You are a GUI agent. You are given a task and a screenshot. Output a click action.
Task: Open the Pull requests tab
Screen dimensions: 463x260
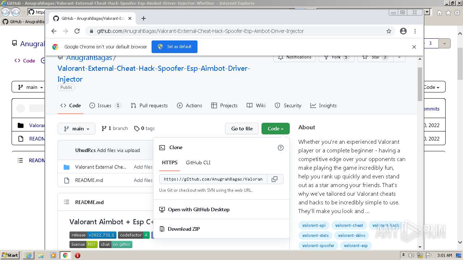(149, 105)
